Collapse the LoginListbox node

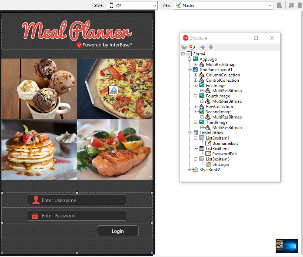(x=189, y=133)
